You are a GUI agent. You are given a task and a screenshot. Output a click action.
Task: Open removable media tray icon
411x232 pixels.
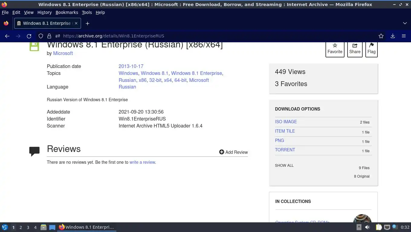[x=359, y=227]
